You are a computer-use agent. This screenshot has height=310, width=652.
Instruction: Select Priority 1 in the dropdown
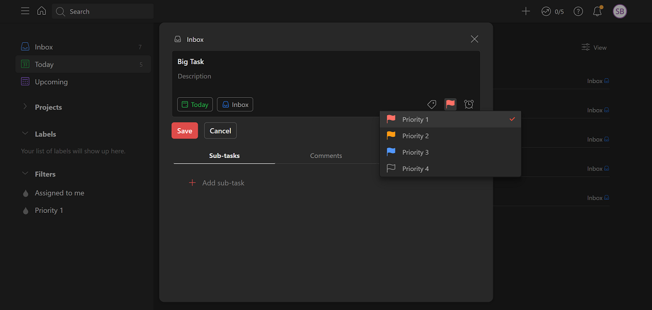pyautogui.click(x=450, y=119)
